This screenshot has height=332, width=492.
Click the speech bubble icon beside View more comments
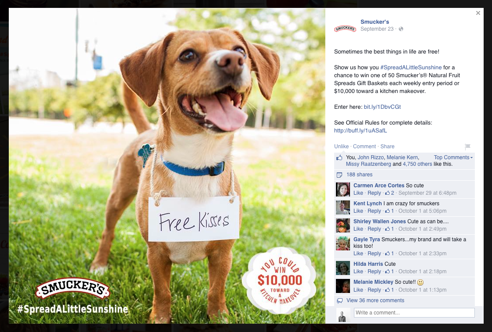click(339, 301)
